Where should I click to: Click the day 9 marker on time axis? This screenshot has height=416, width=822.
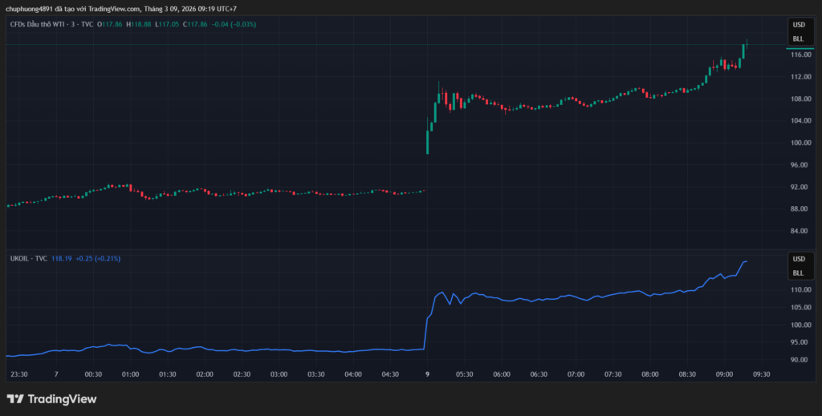click(427, 374)
